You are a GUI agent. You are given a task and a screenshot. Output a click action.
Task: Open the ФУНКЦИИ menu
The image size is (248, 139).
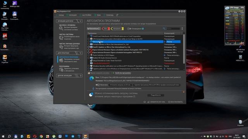pos(71,15)
